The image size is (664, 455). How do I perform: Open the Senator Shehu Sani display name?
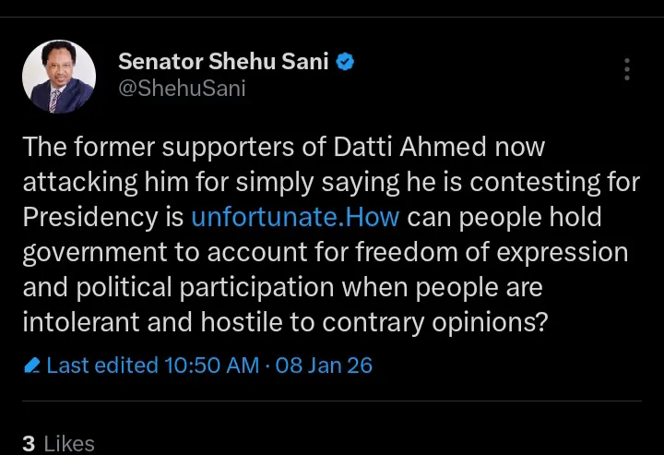(x=224, y=63)
